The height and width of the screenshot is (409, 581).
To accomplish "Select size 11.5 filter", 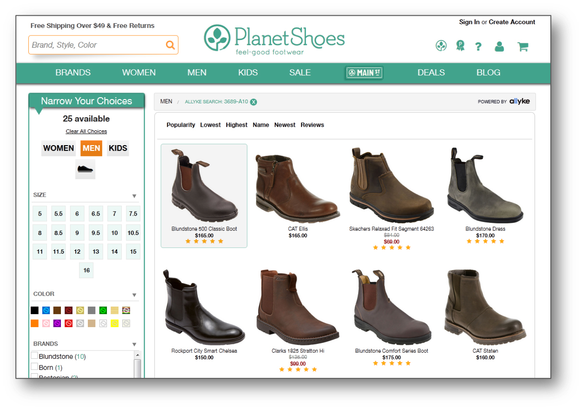I will click(59, 252).
